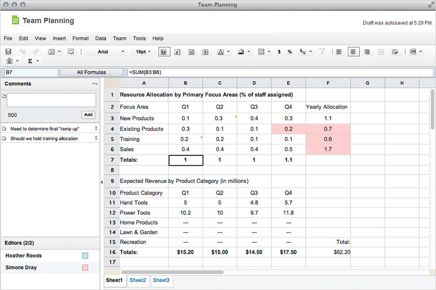The width and height of the screenshot is (436, 290).
Task: Toggle bold formatting button
Action: [164, 52]
